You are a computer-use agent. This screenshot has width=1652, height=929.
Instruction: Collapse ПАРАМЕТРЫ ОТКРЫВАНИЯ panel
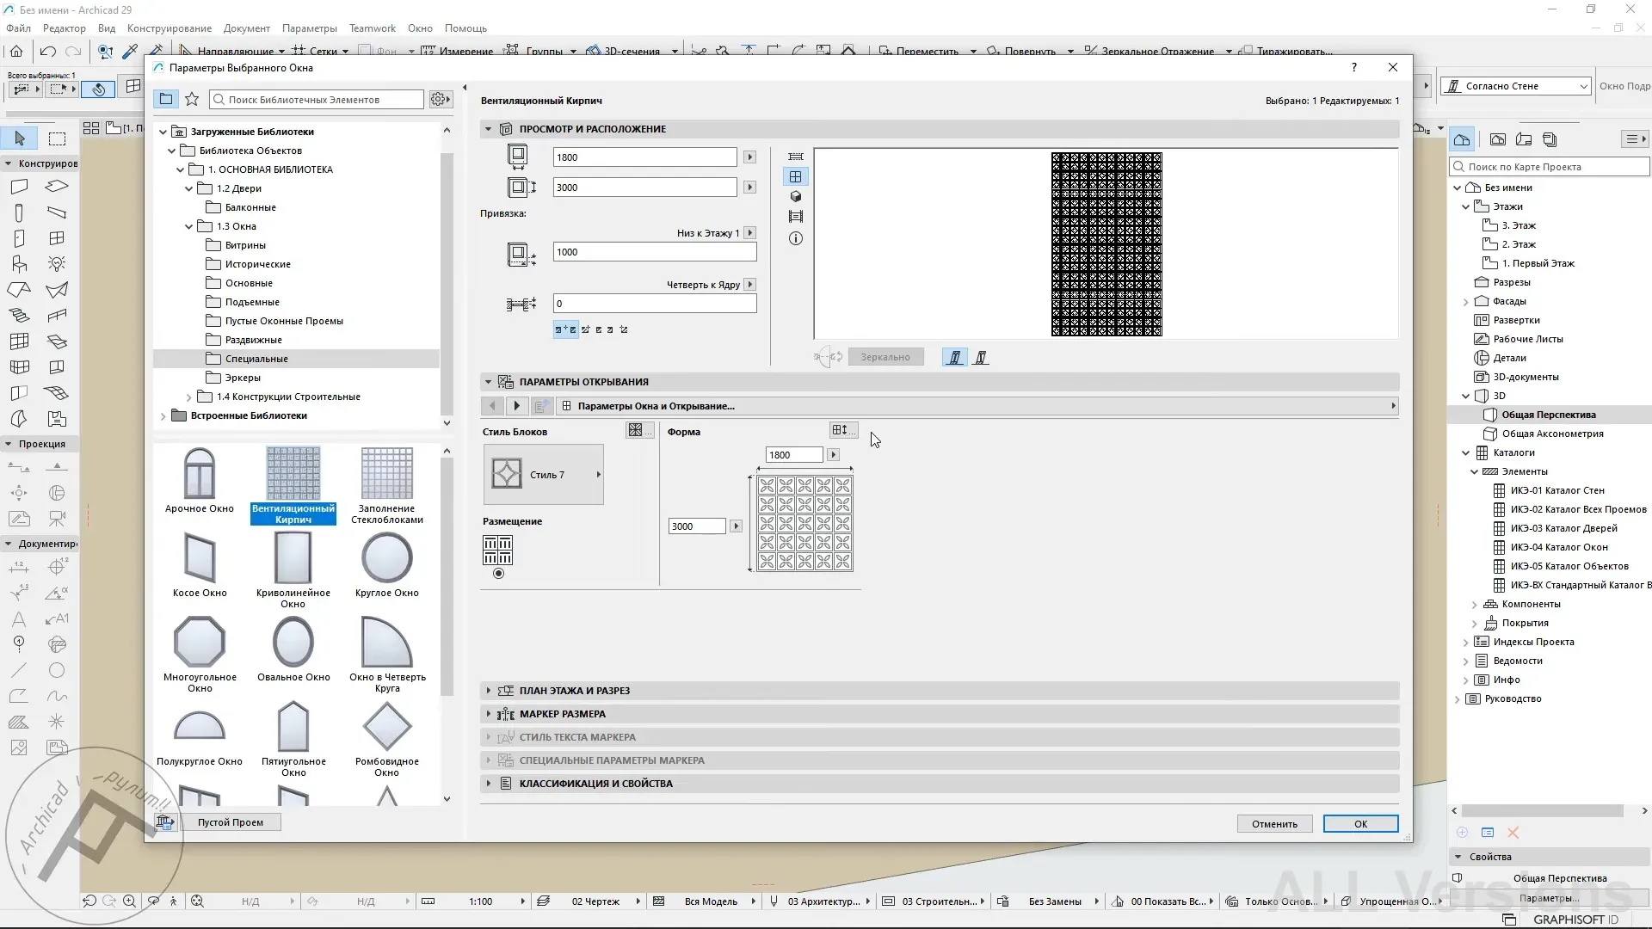click(x=940, y=382)
